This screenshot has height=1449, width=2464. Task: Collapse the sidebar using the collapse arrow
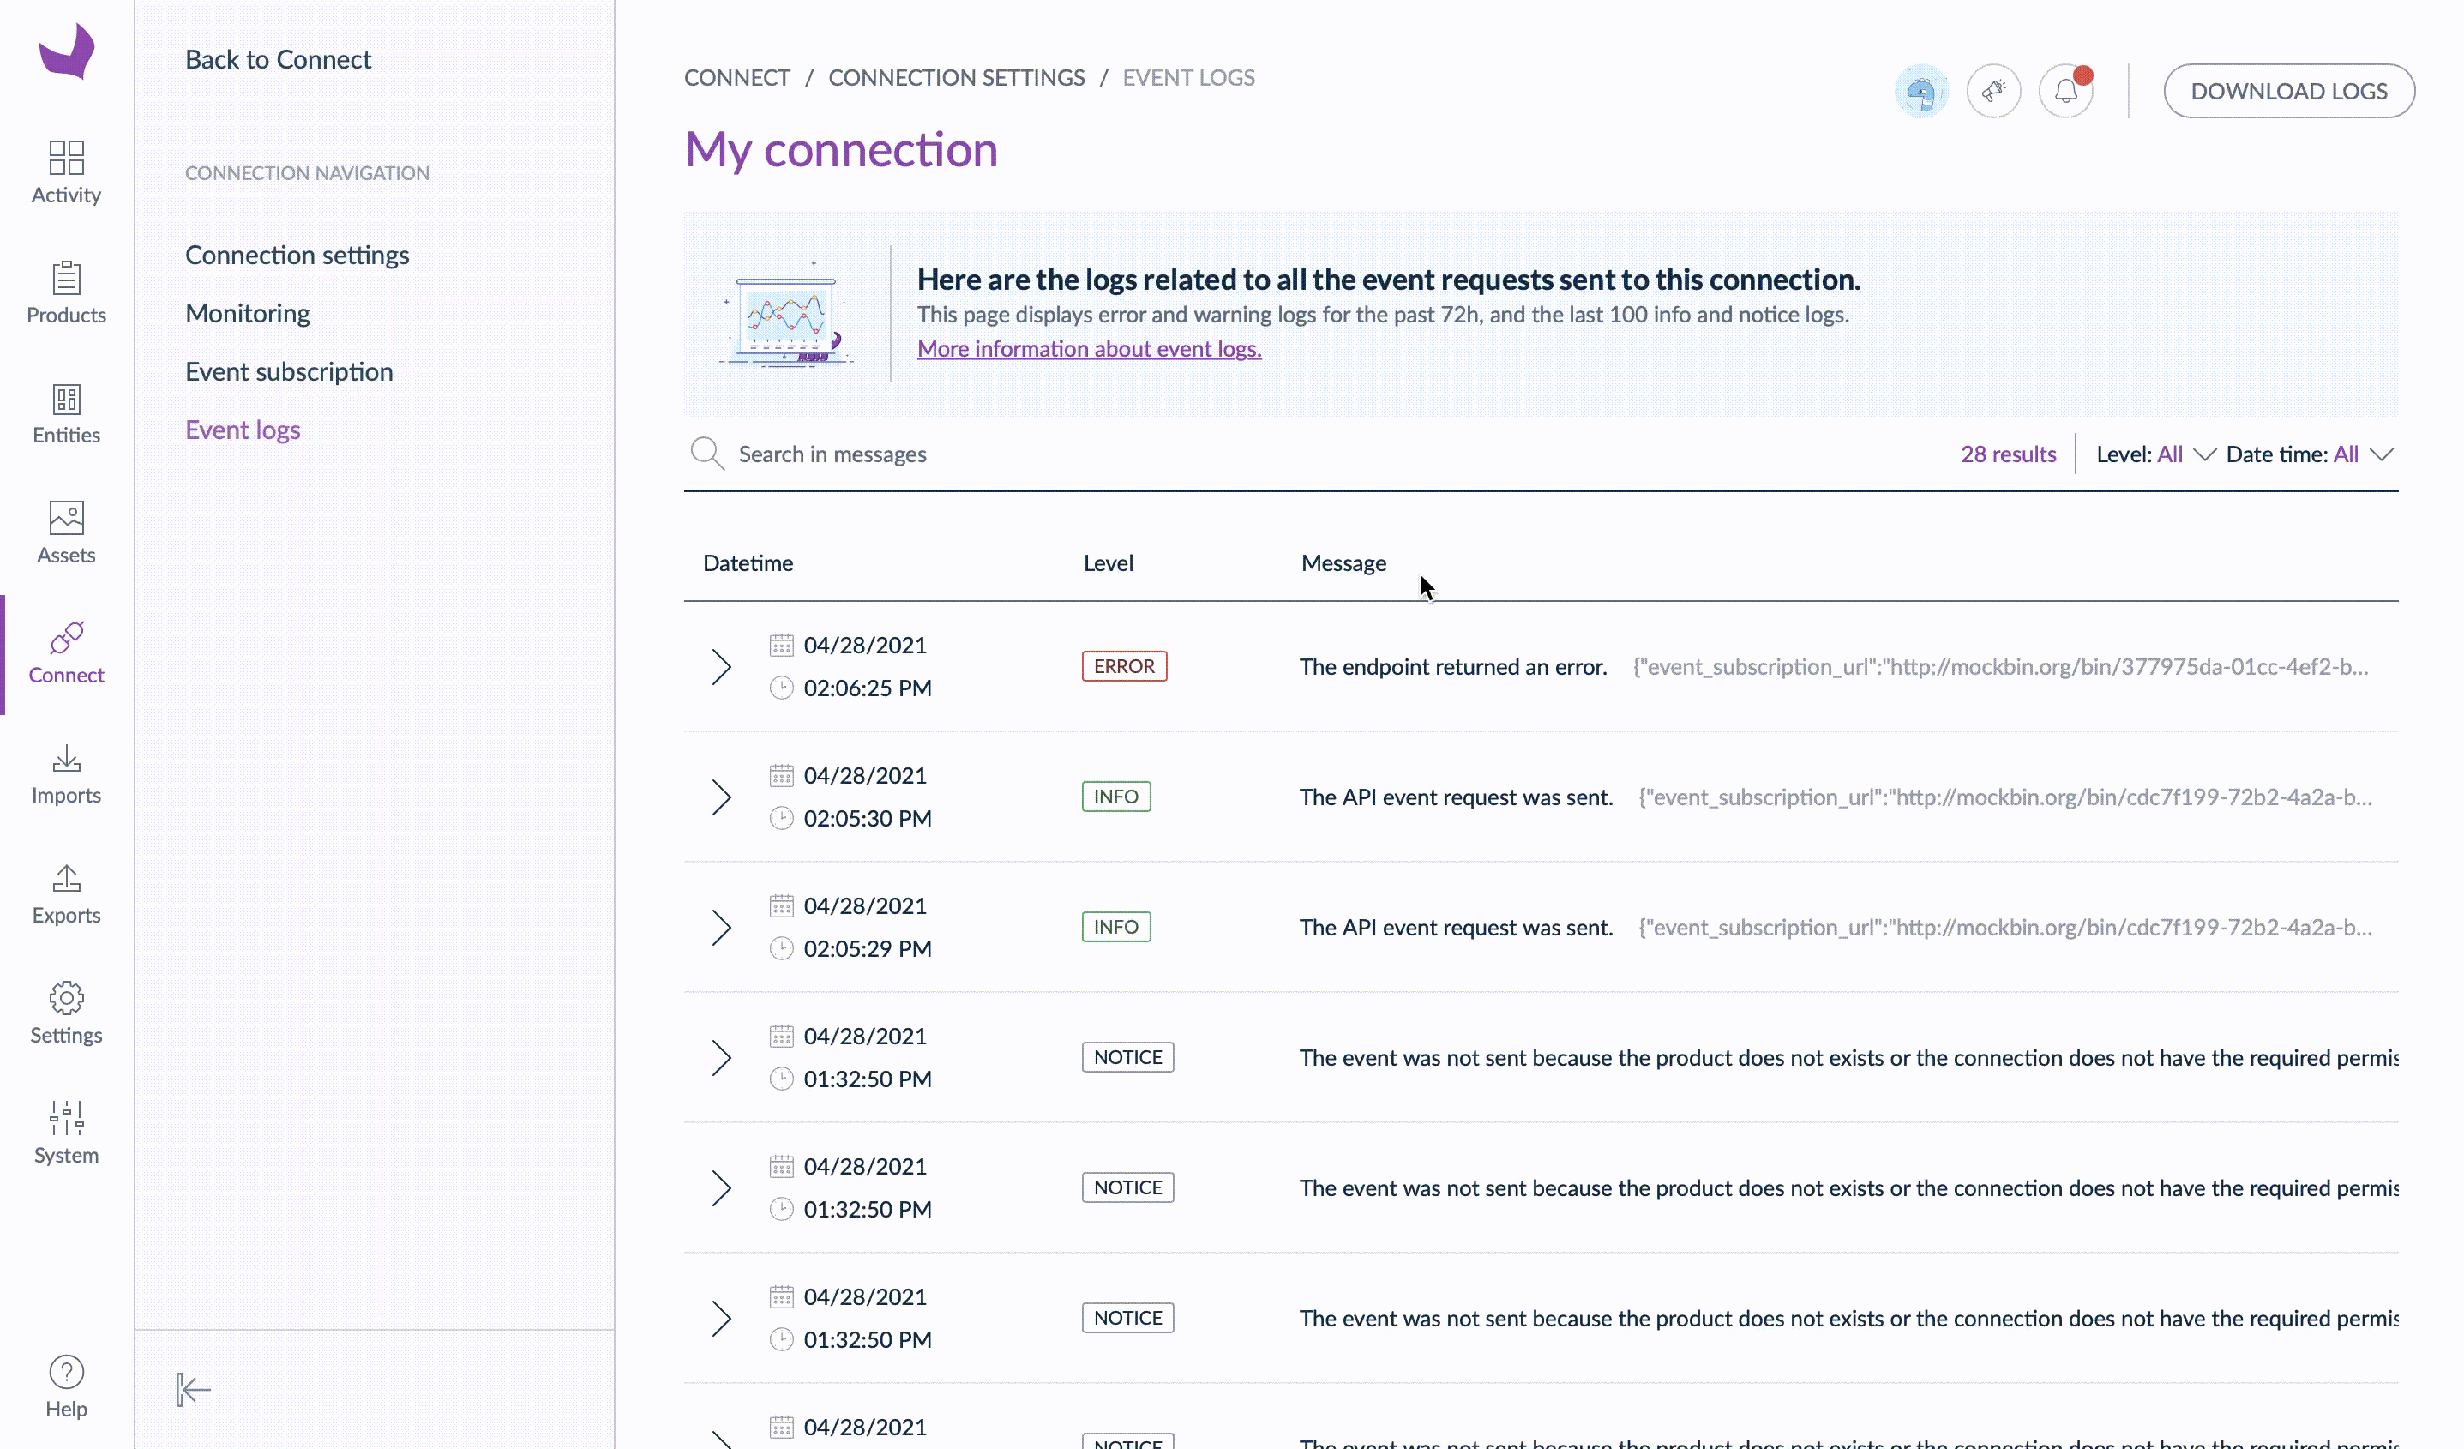[192, 1388]
